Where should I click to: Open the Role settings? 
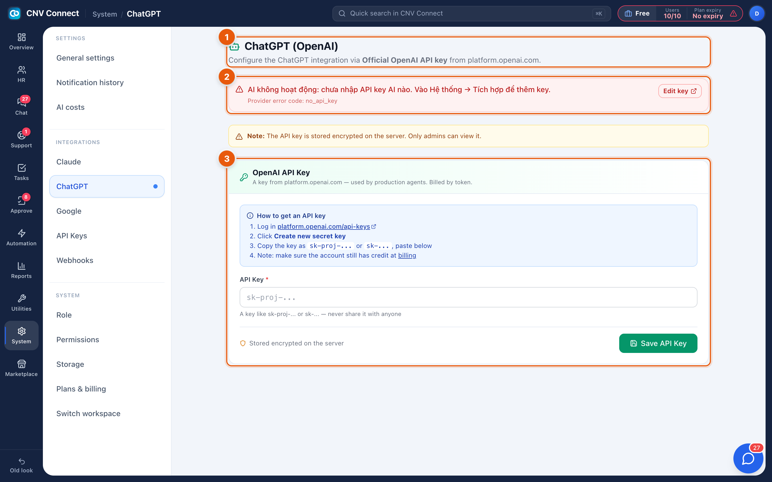pos(107,315)
